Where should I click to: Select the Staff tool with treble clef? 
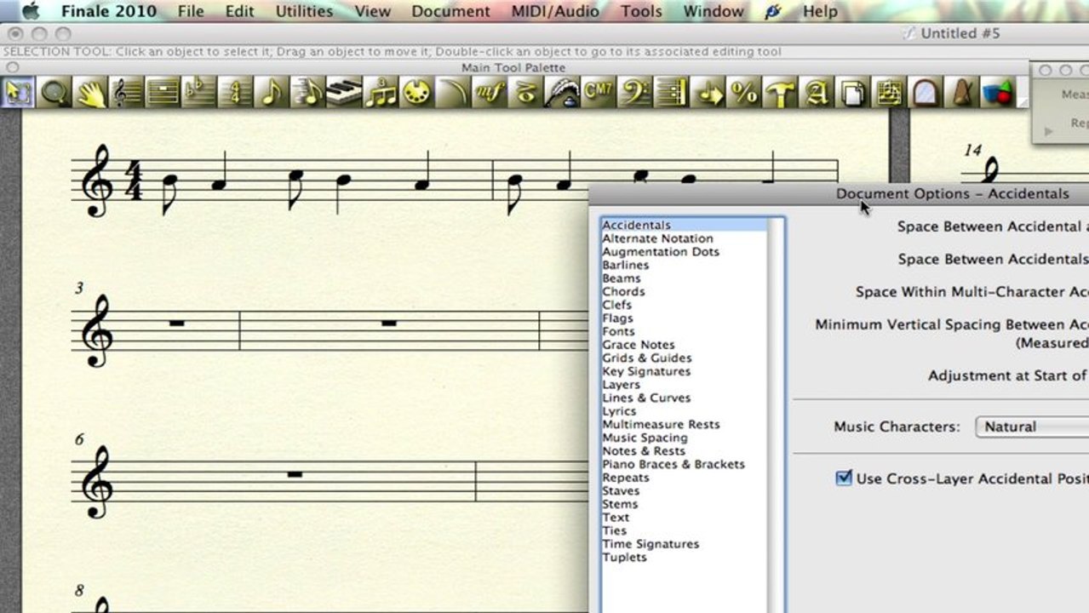pos(126,92)
